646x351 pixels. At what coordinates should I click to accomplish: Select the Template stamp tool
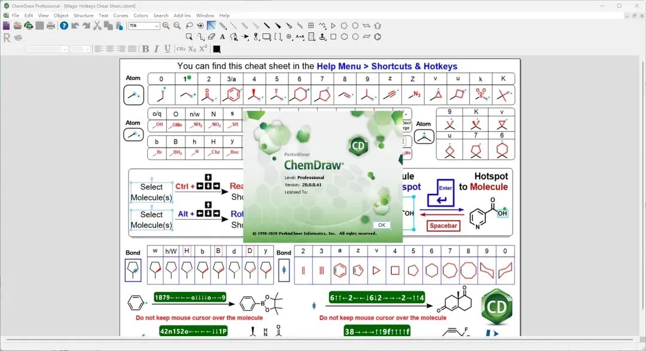pos(322,36)
